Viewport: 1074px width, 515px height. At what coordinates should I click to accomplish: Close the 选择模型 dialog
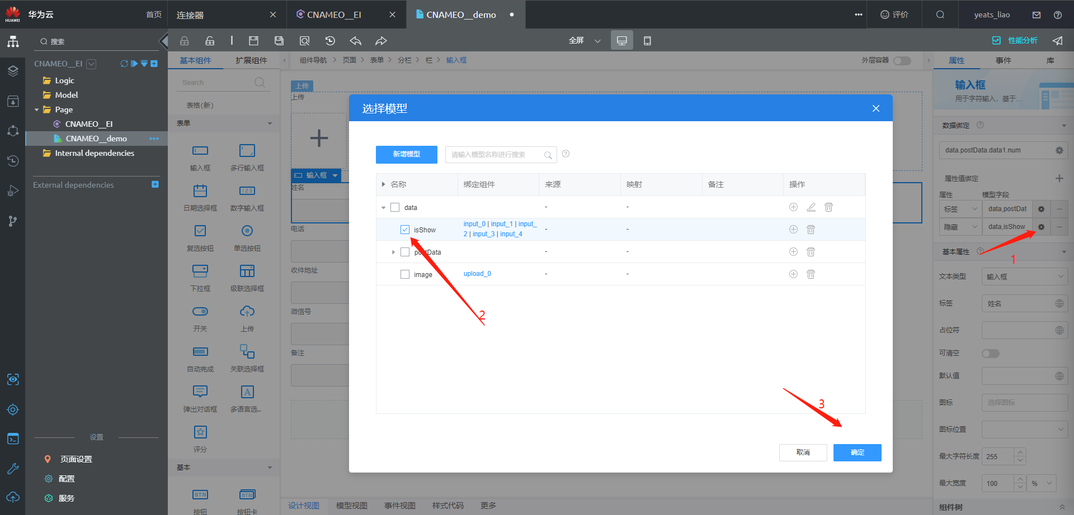click(876, 108)
